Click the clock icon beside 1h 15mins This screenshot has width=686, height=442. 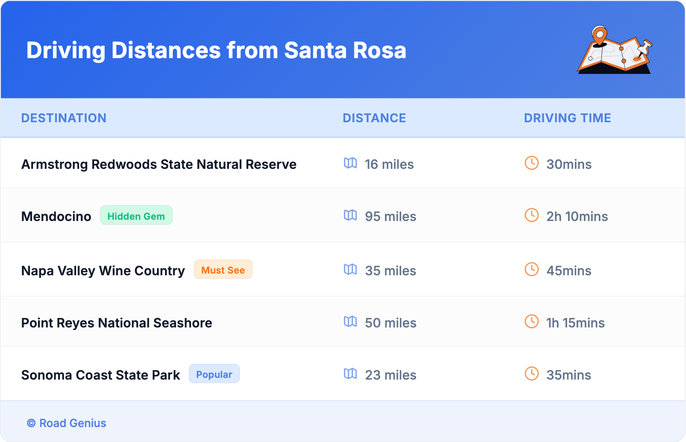pos(532,322)
